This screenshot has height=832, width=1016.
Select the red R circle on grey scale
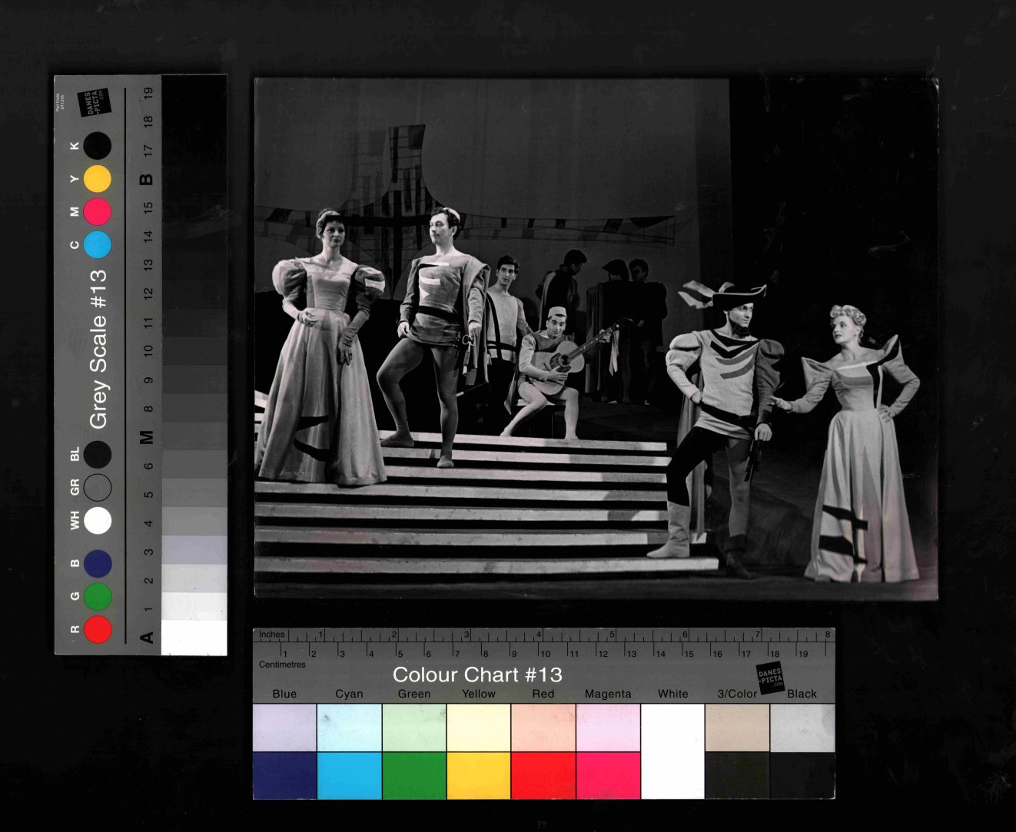click(x=98, y=629)
